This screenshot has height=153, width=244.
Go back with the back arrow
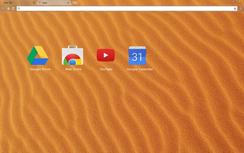coord(3,8)
